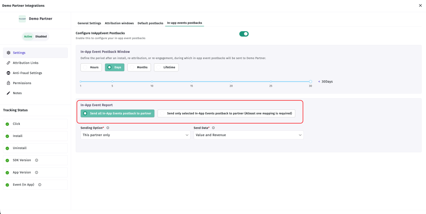Switch to Default postbacks tab
The width and height of the screenshot is (426, 214).
point(150,23)
